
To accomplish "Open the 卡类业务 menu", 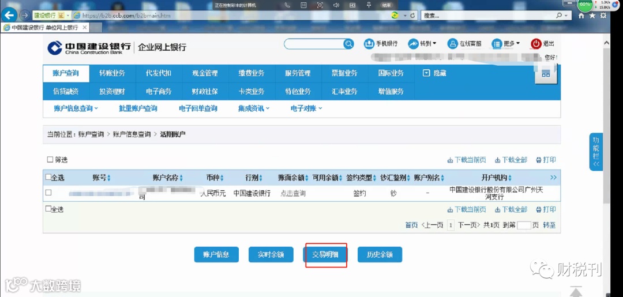I will pos(252,92).
